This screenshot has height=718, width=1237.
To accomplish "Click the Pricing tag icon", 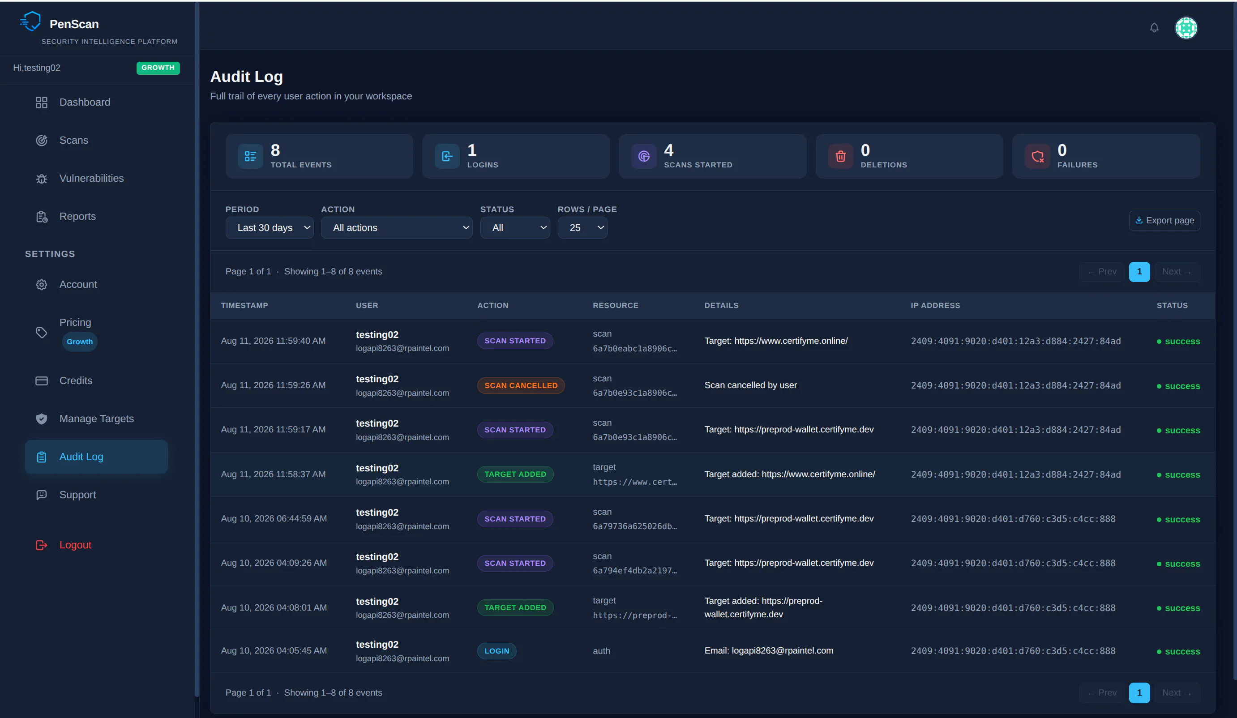I will [42, 332].
